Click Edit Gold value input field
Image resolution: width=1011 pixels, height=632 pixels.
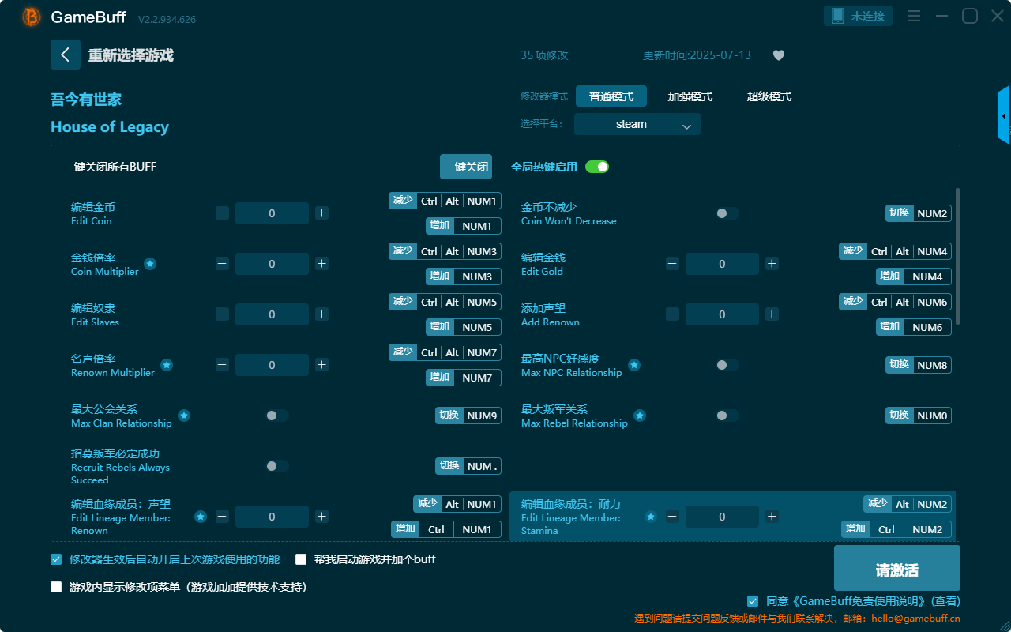pyautogui.click(x=722, y=264)
